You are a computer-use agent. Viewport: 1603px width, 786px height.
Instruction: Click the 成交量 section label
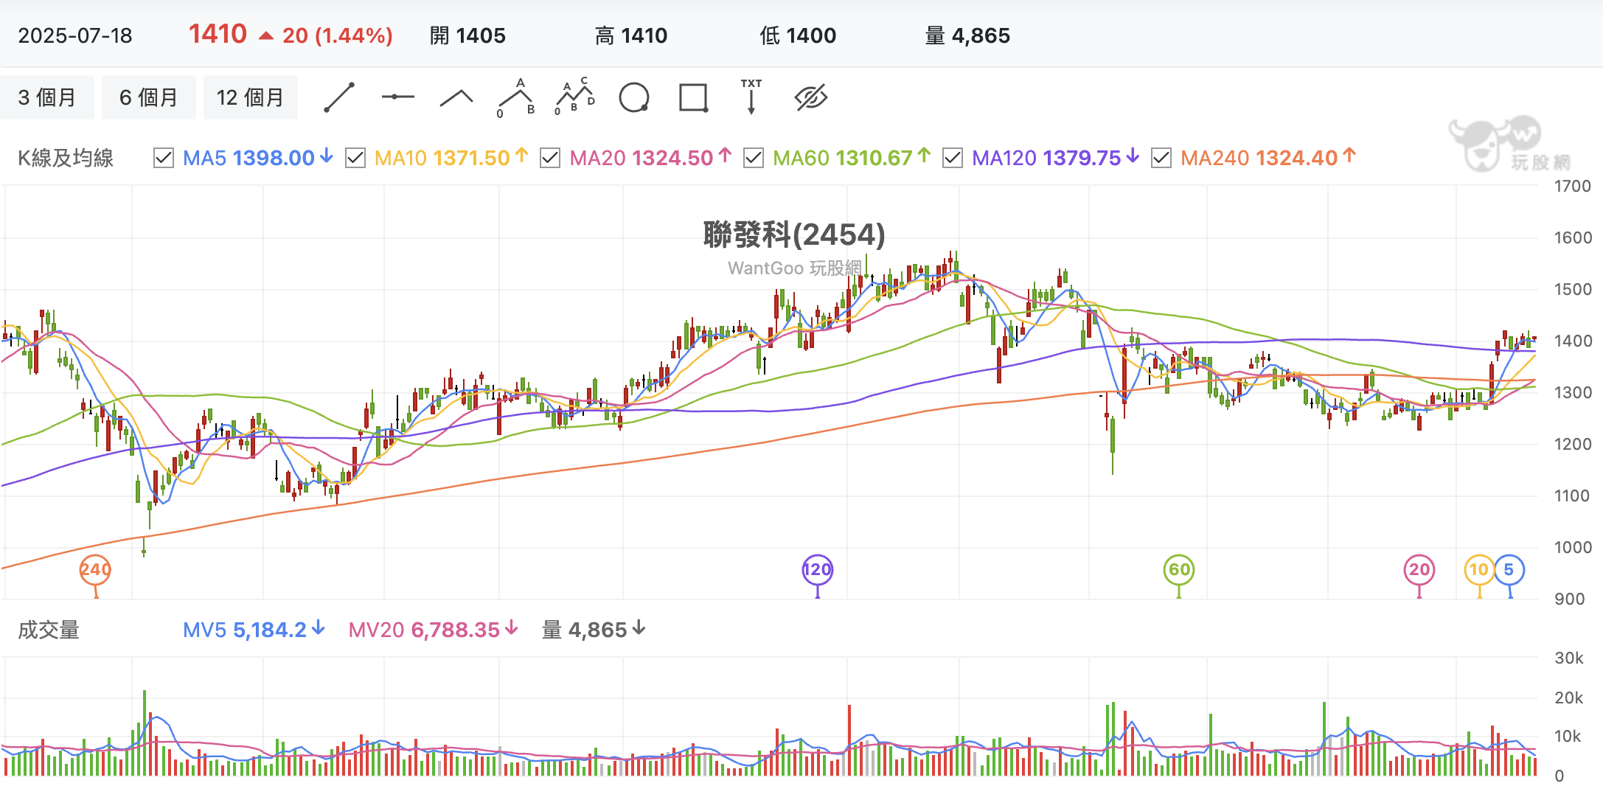pyautogui.click(x=49, y=630)
